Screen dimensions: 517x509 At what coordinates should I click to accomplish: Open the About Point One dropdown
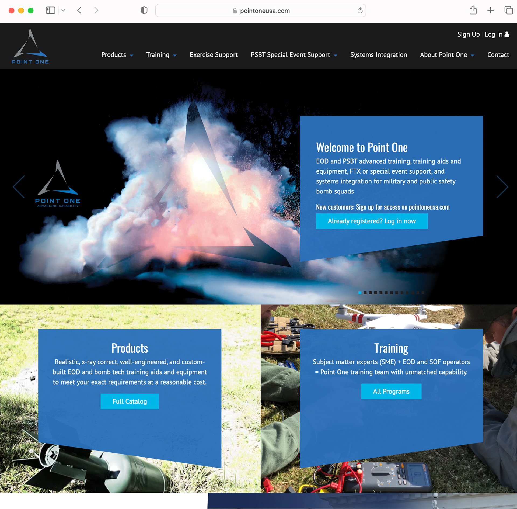tap(447, 55)
